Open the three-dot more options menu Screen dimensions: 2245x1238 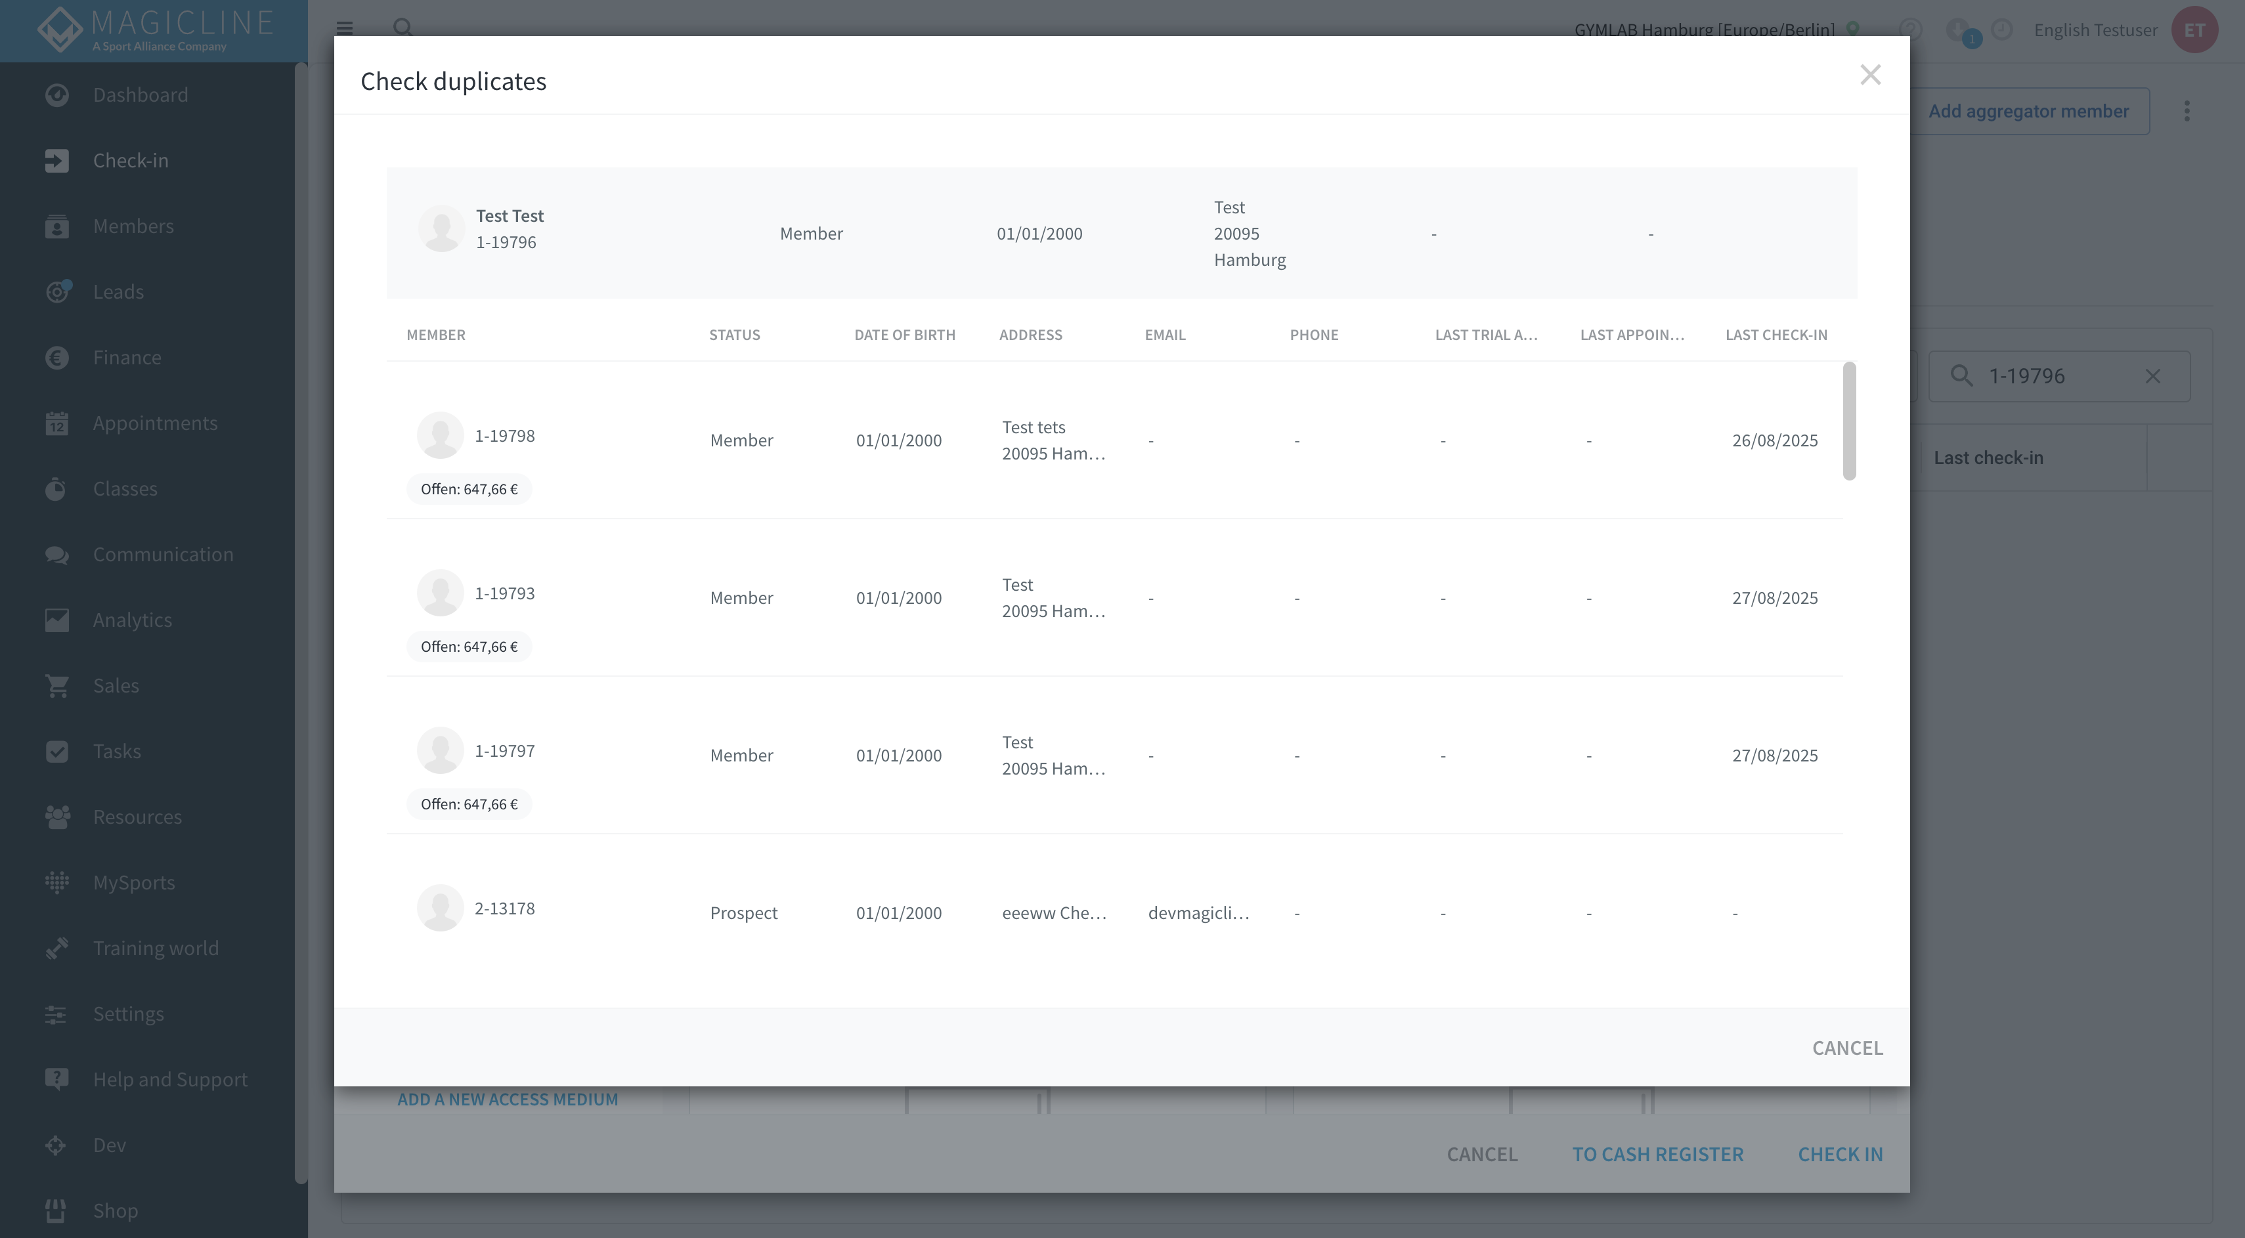(x=2187, y=111)
